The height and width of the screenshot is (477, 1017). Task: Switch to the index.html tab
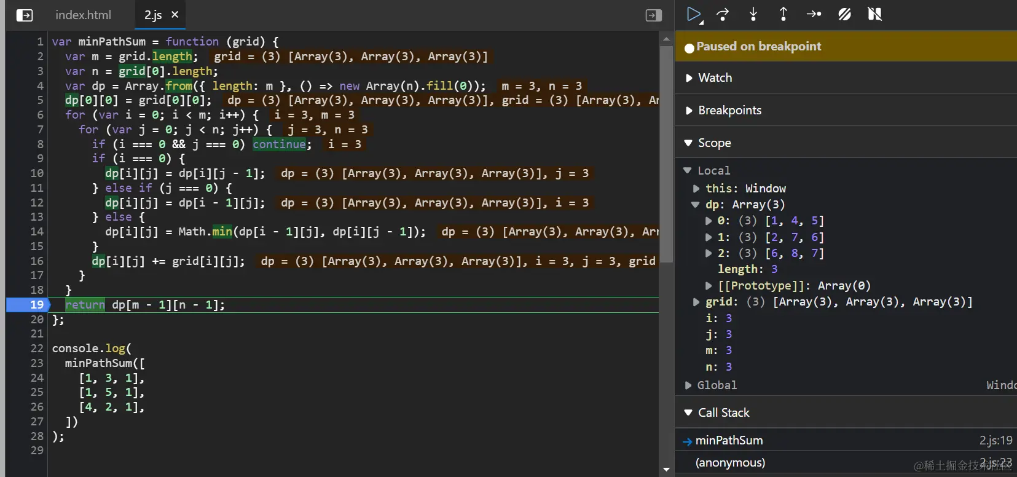[x=83, y=15]
